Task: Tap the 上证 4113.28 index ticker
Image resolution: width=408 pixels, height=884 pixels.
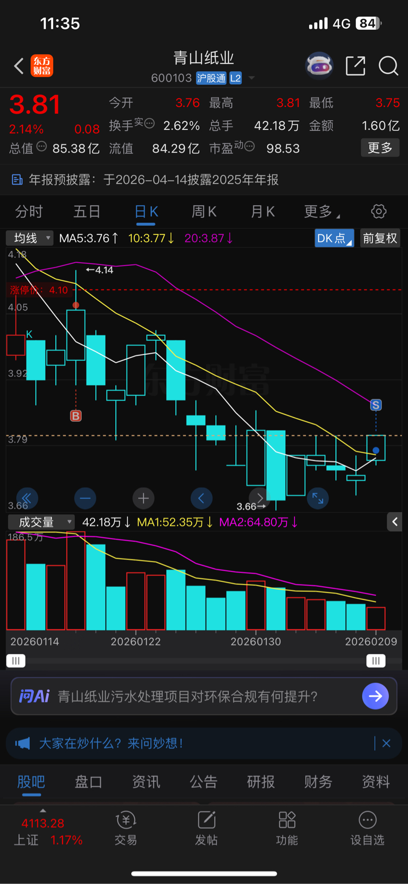Action: (48, 831)
